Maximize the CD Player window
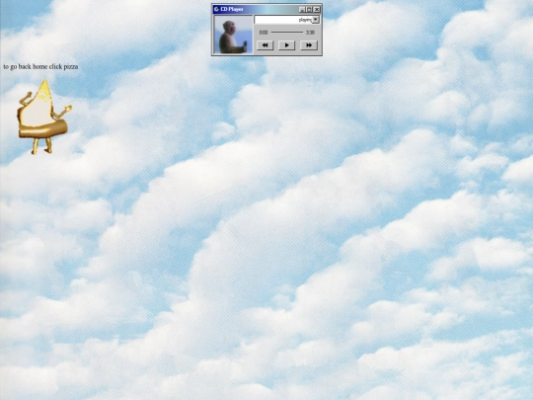Viewport: 533px width, 400px height. pos(309,10)
